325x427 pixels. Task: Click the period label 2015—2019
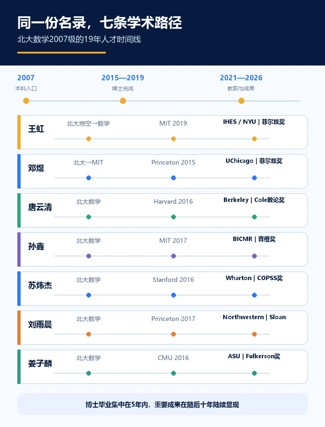123,78
